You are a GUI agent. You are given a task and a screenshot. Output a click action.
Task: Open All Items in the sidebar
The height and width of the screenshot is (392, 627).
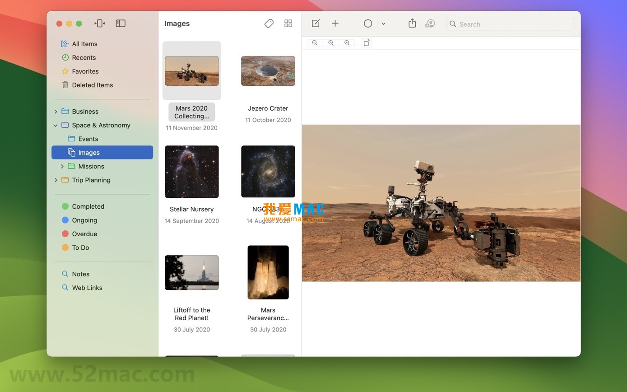point(85,44)
